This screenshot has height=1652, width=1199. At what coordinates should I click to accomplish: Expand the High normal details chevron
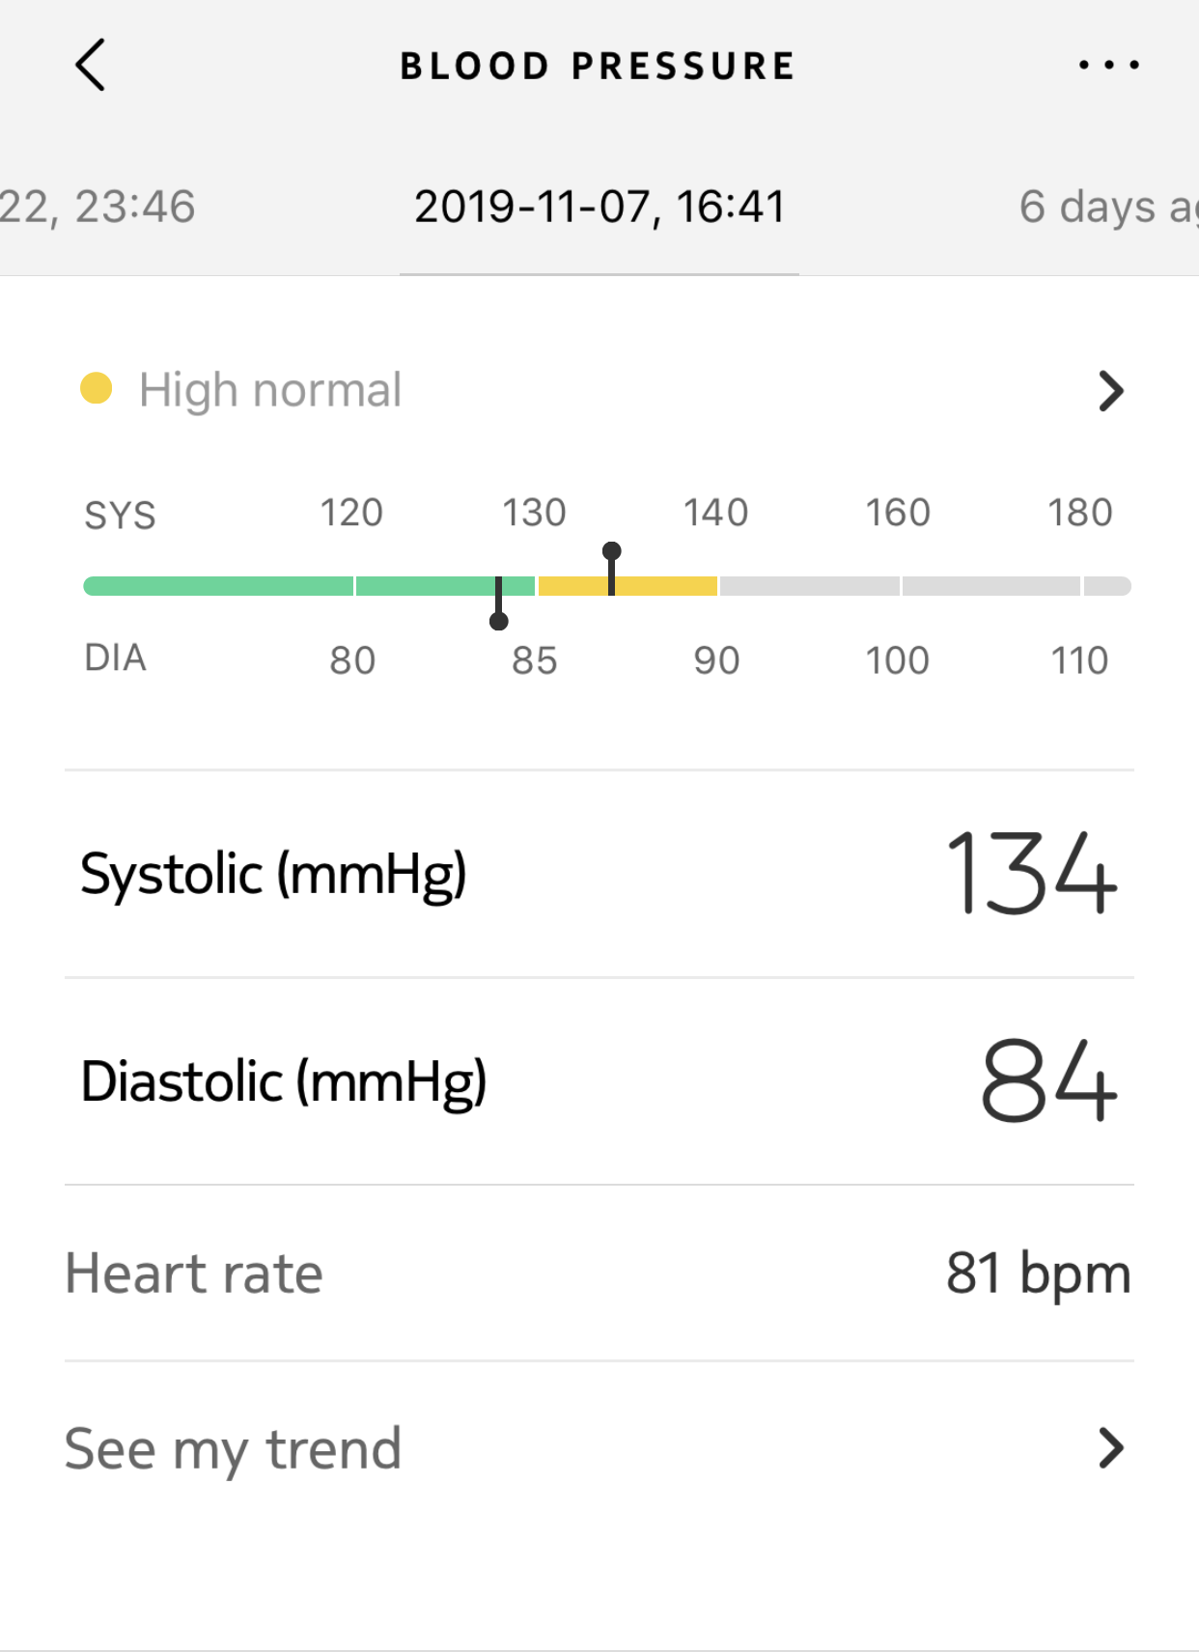[1111, 391]
